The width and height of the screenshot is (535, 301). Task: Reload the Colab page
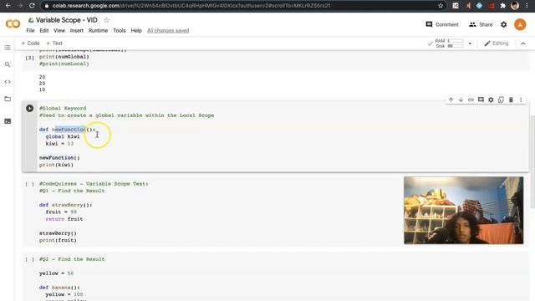pyautogui.click(x=32, y=6)
